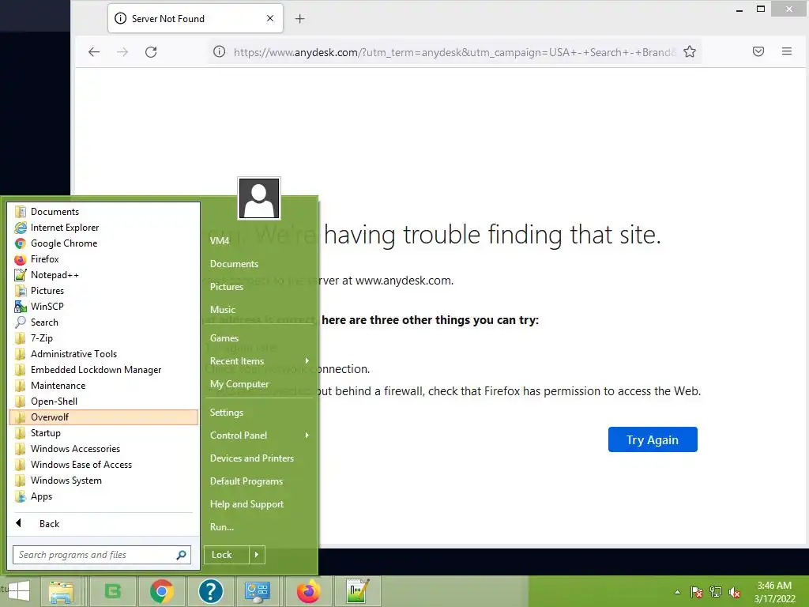Open blue question mark help app on taskbar

[210, 591]
